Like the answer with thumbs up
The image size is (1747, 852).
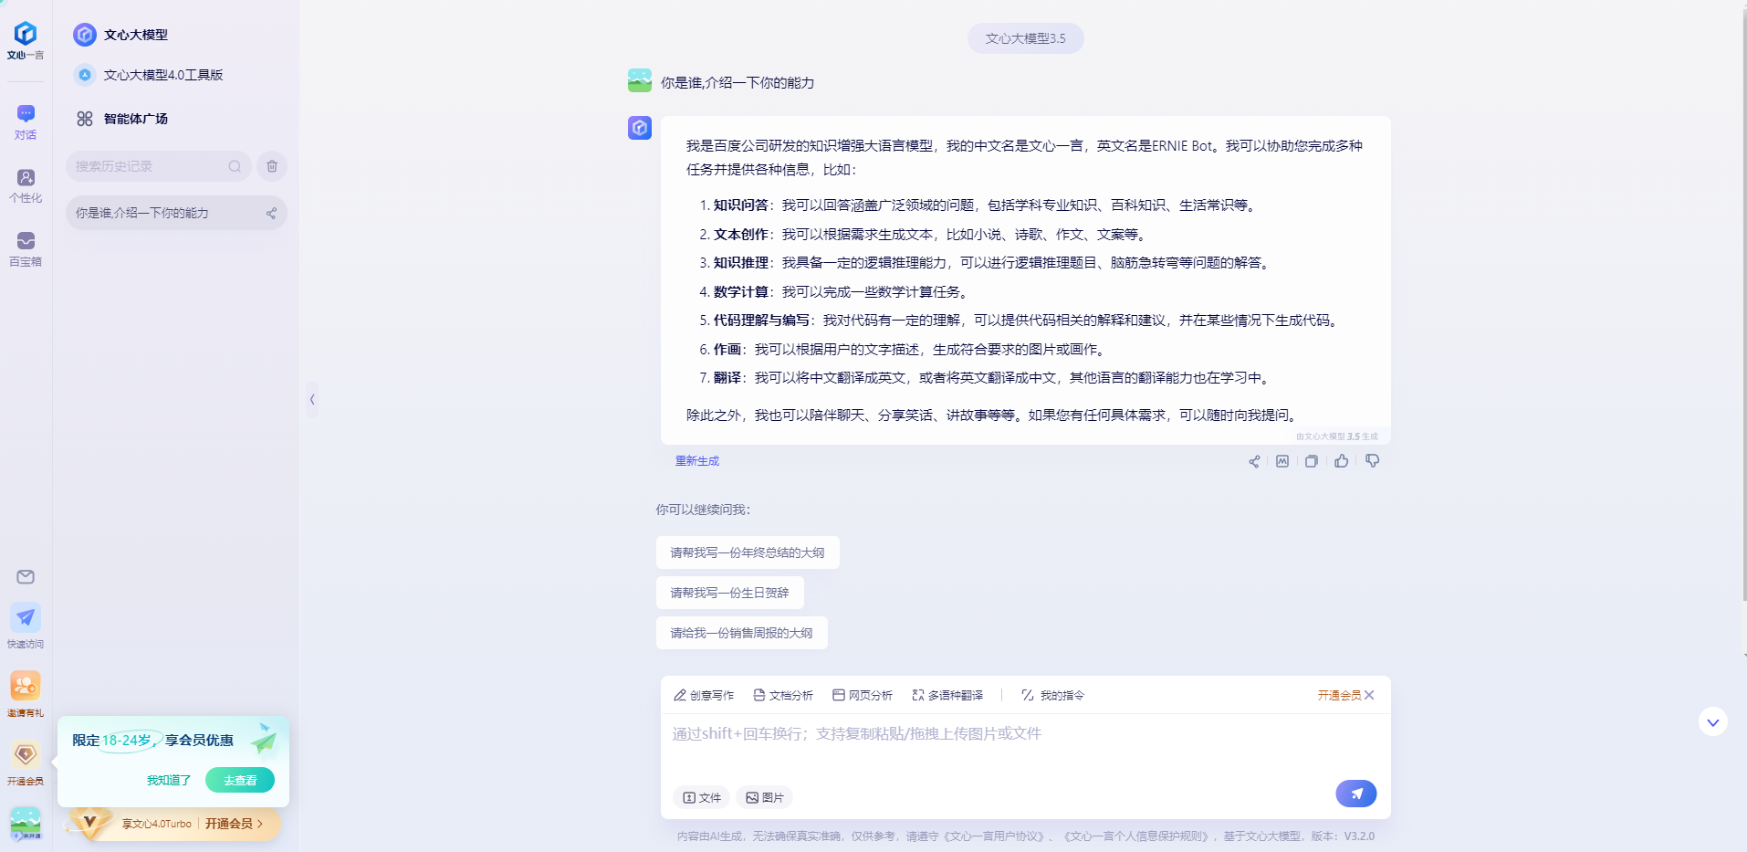point(1342,461)
